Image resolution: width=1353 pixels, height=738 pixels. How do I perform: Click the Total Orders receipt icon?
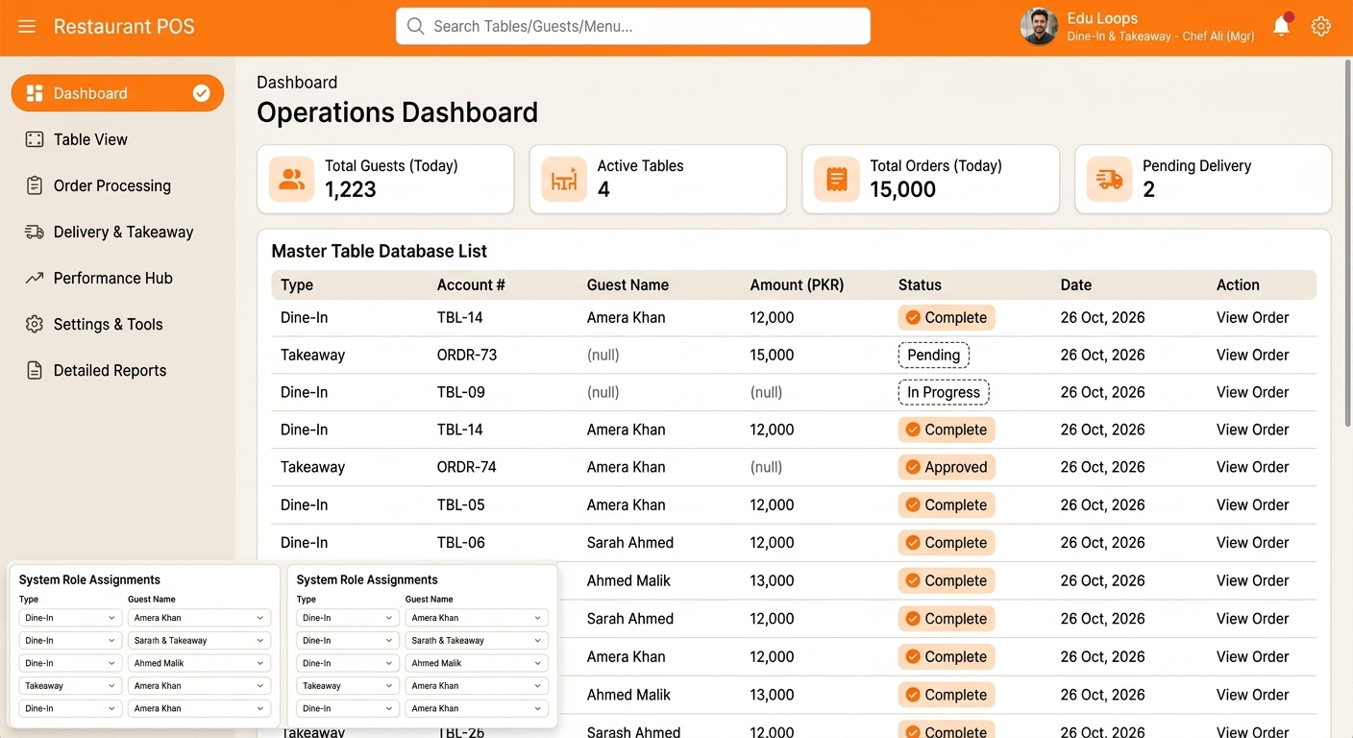pos(837,179)
